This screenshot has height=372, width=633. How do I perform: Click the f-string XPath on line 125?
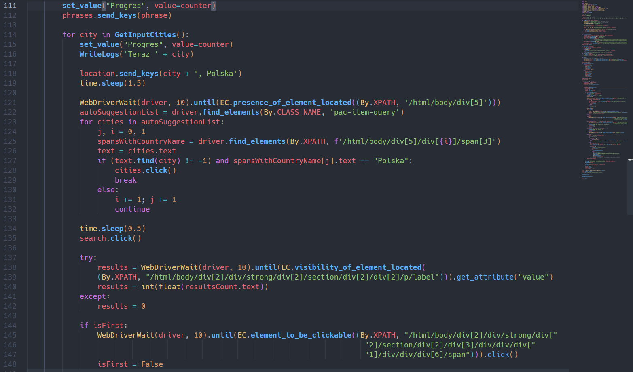click(x=415, y=141)
